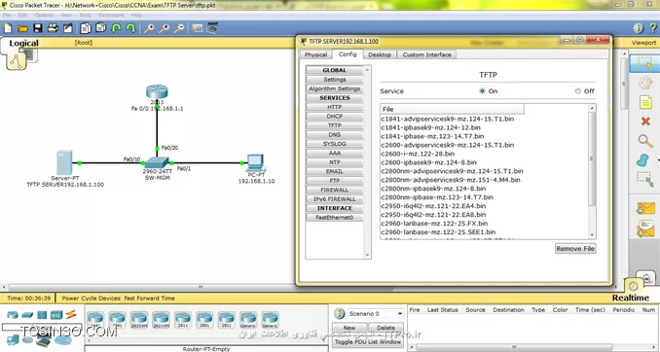Zoom in on the workspace
The image size is (660, 352).
(149, 28)
